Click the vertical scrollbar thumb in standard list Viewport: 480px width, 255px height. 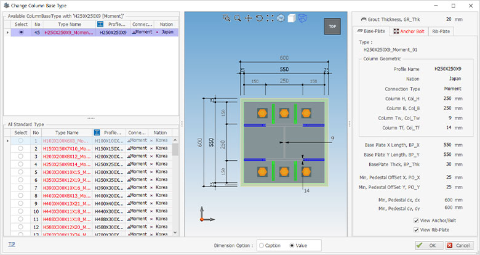[x=175, y=150]
